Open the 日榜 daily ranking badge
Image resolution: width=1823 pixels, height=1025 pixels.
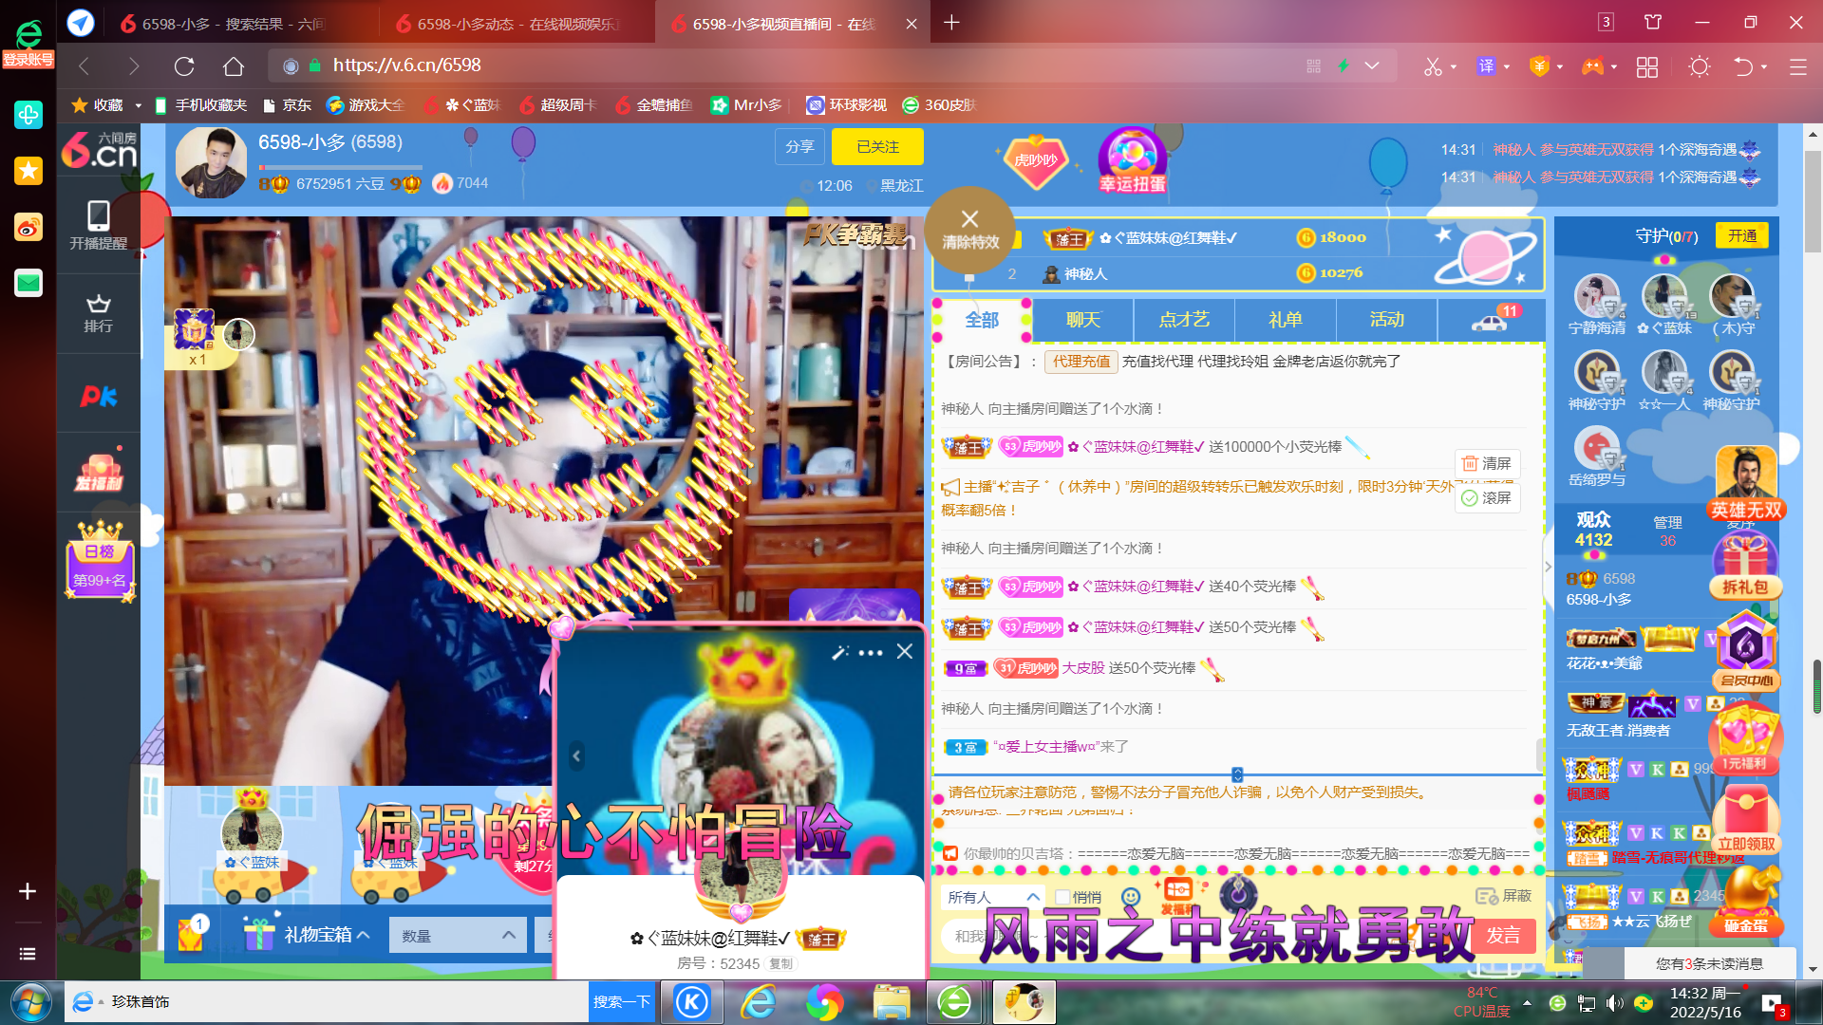click(x=100, y=560)
